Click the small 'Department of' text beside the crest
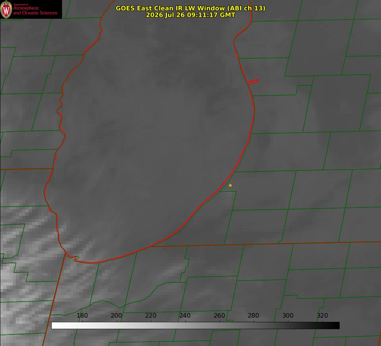 coord(21,5)
